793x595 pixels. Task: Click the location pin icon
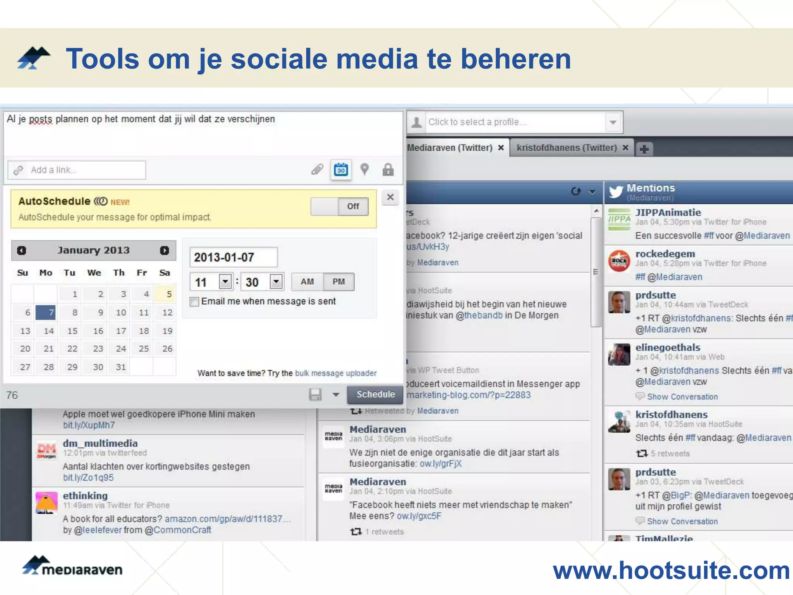[x=364, y=170]
